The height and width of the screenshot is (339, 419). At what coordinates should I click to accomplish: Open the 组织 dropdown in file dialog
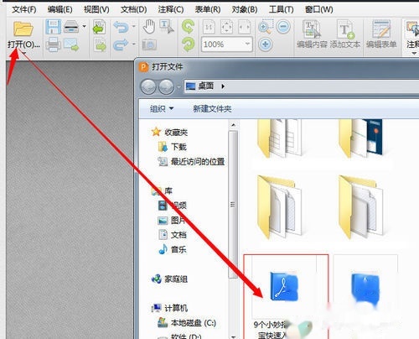coord(162,108)
